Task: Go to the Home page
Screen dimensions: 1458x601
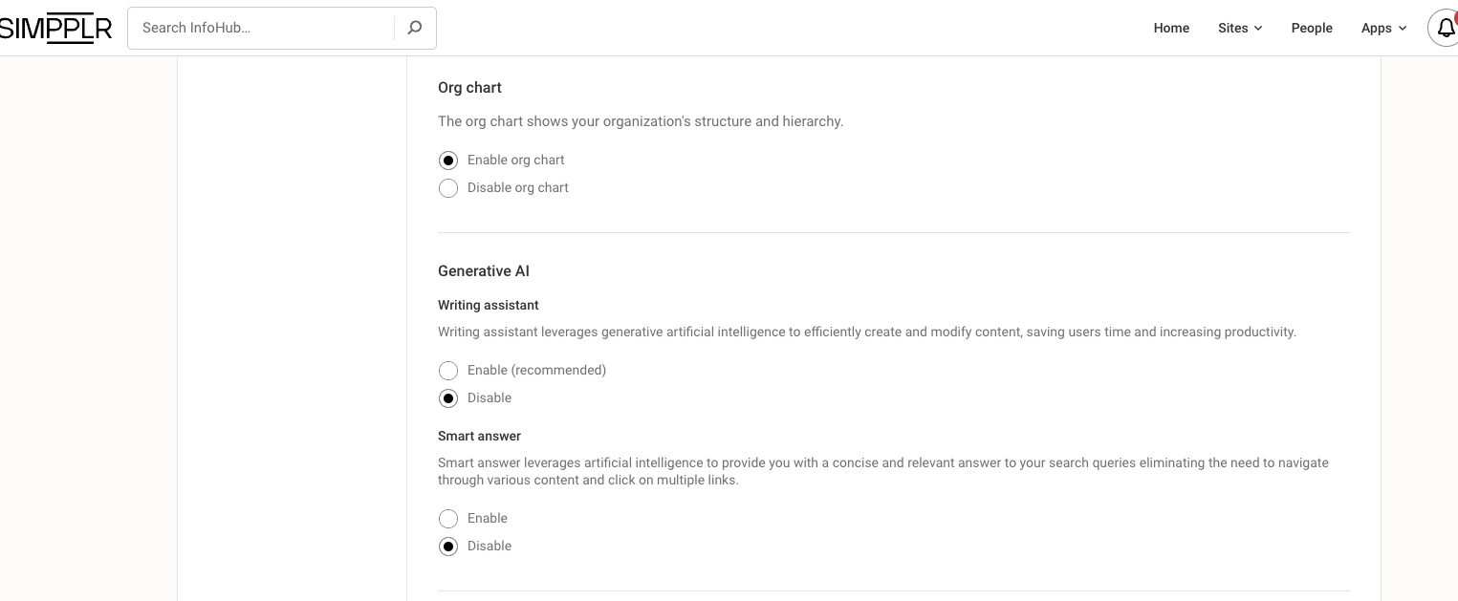Action: (1171, 28)
